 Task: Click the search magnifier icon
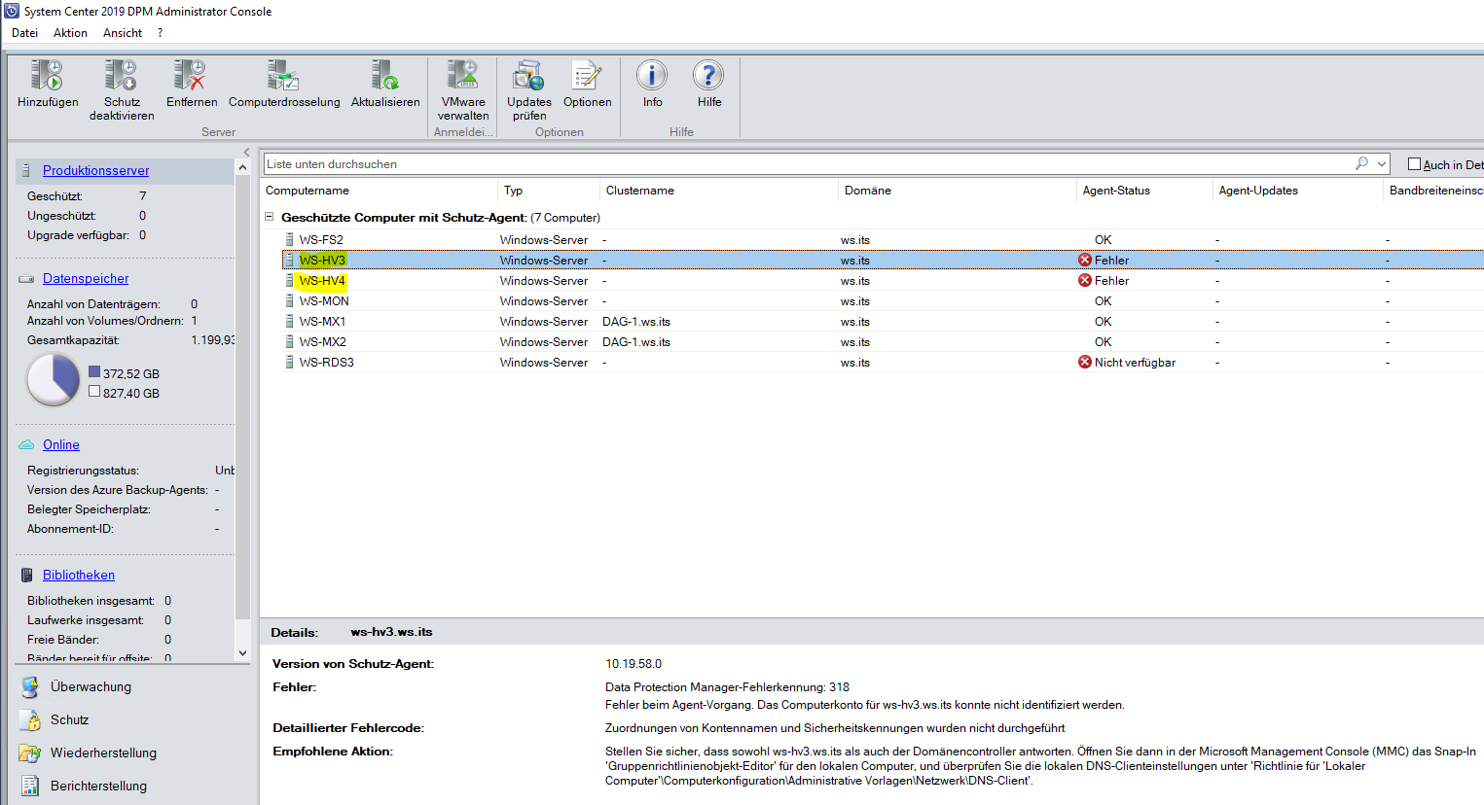pyautogui.click(x=1361, y=163)
